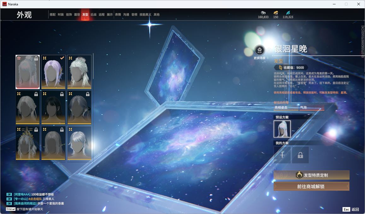Minimize the Naraka window
Image resolution: width=365 pixels, height=214 pixels.
point(334,4)
